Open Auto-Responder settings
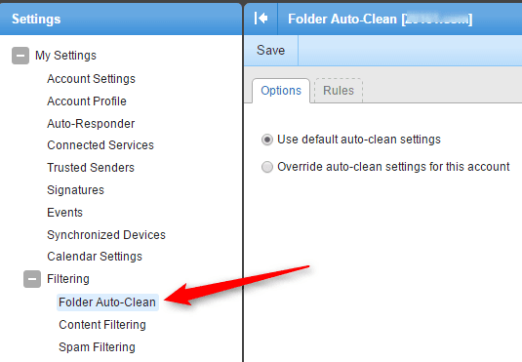 (91, 124)
